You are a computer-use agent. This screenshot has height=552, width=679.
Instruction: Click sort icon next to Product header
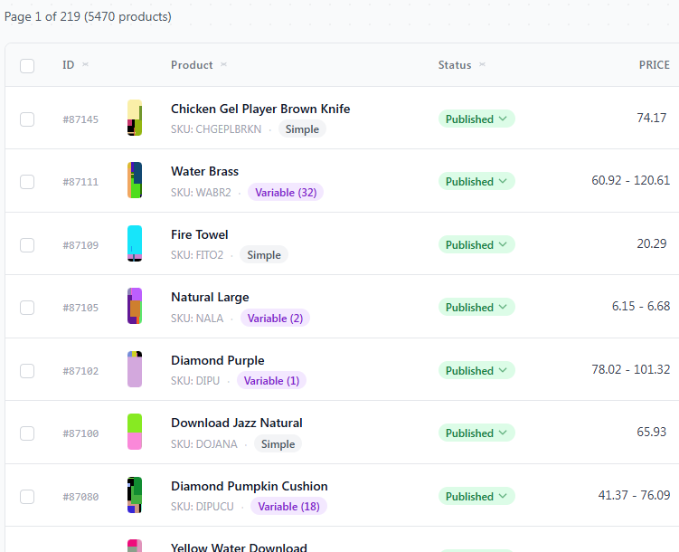click(x=223, y=64)
